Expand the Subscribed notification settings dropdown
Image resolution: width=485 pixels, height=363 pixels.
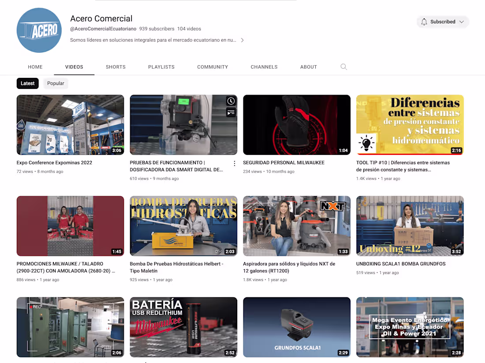pos(461,22)
